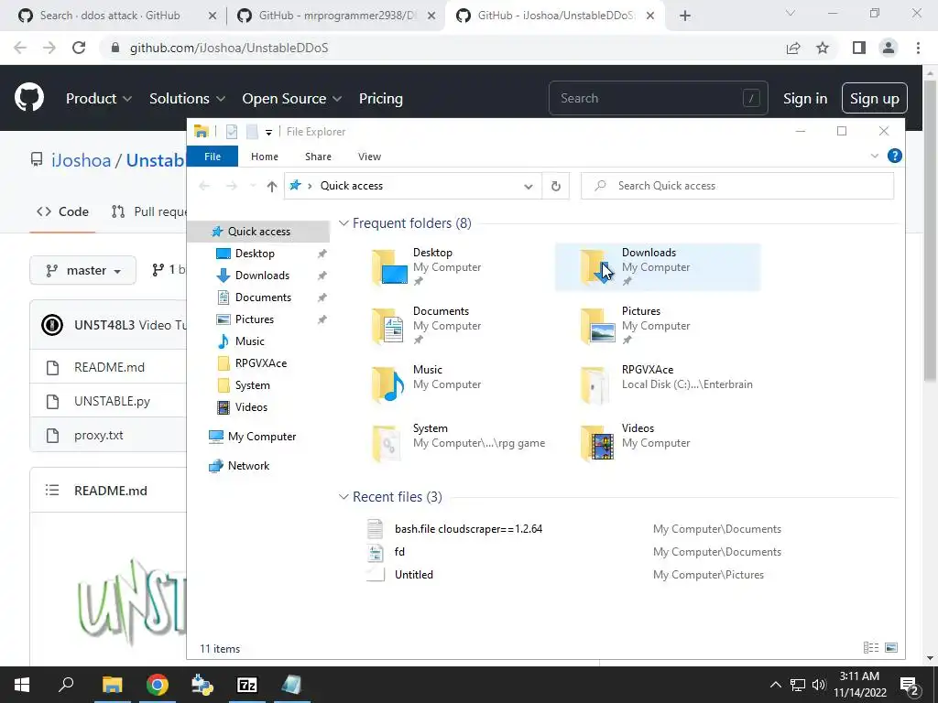Click Windows Start button
Image resolution: width=938 pixels, height=703 pixels.
(22, 685)
